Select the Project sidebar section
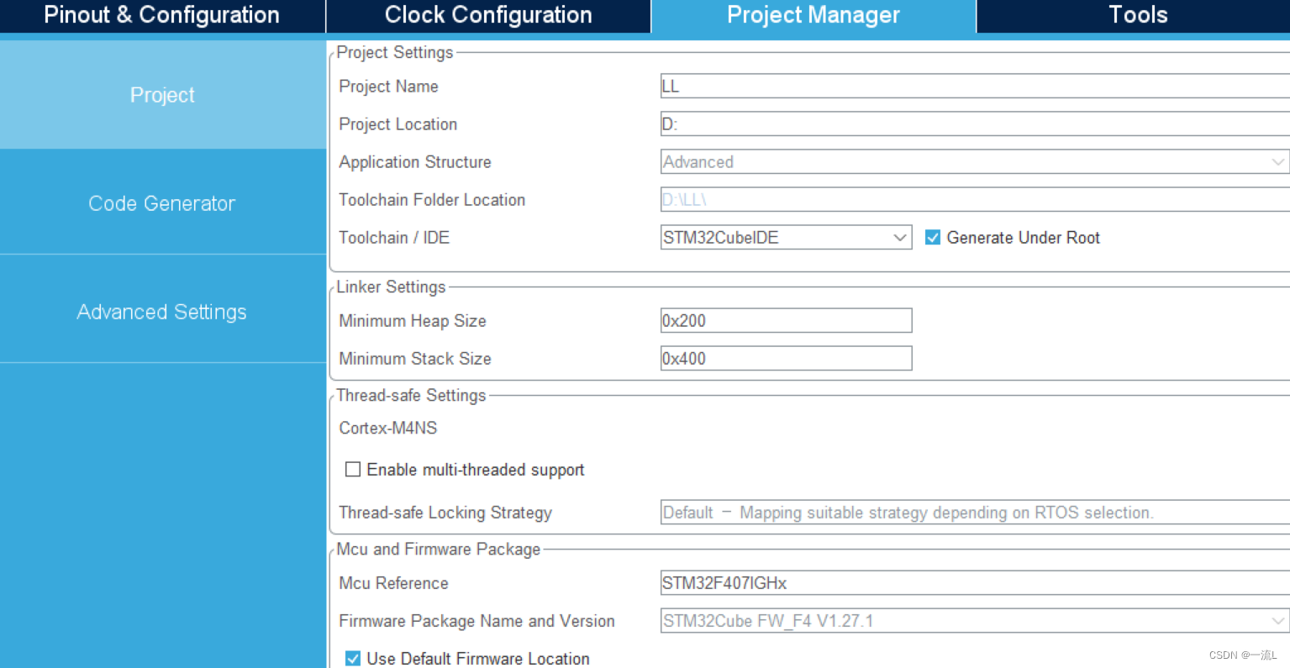The height and width of the screenshot is (668, 1290). pos(162,95)
